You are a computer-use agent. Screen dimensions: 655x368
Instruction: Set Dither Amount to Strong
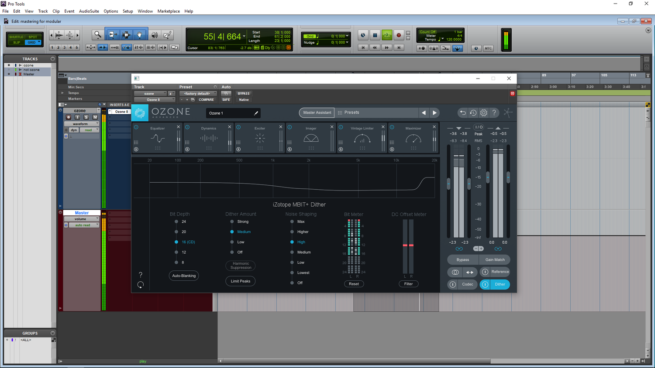point(232,221)
